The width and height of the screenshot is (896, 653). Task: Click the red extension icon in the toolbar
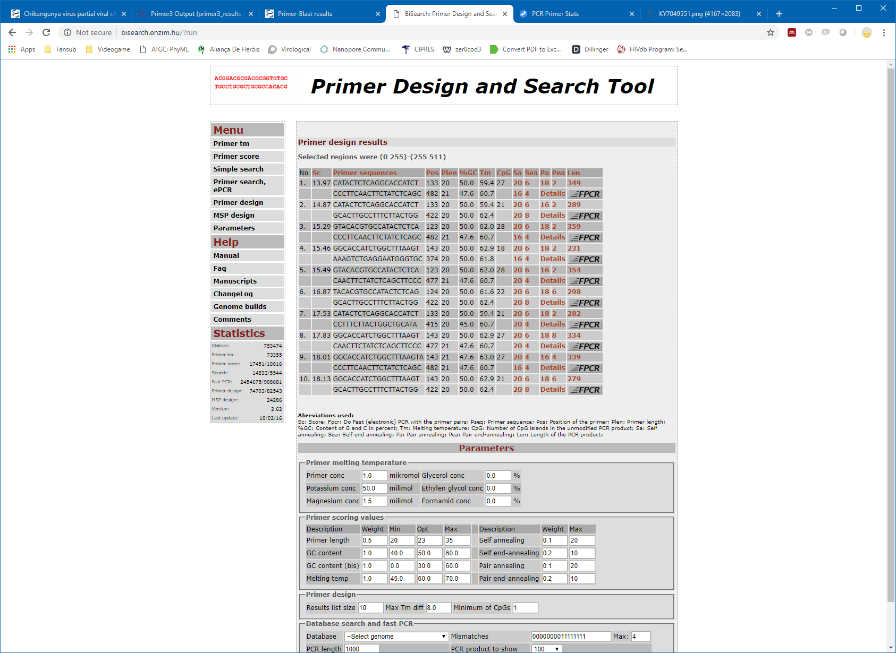coord(792,32)
